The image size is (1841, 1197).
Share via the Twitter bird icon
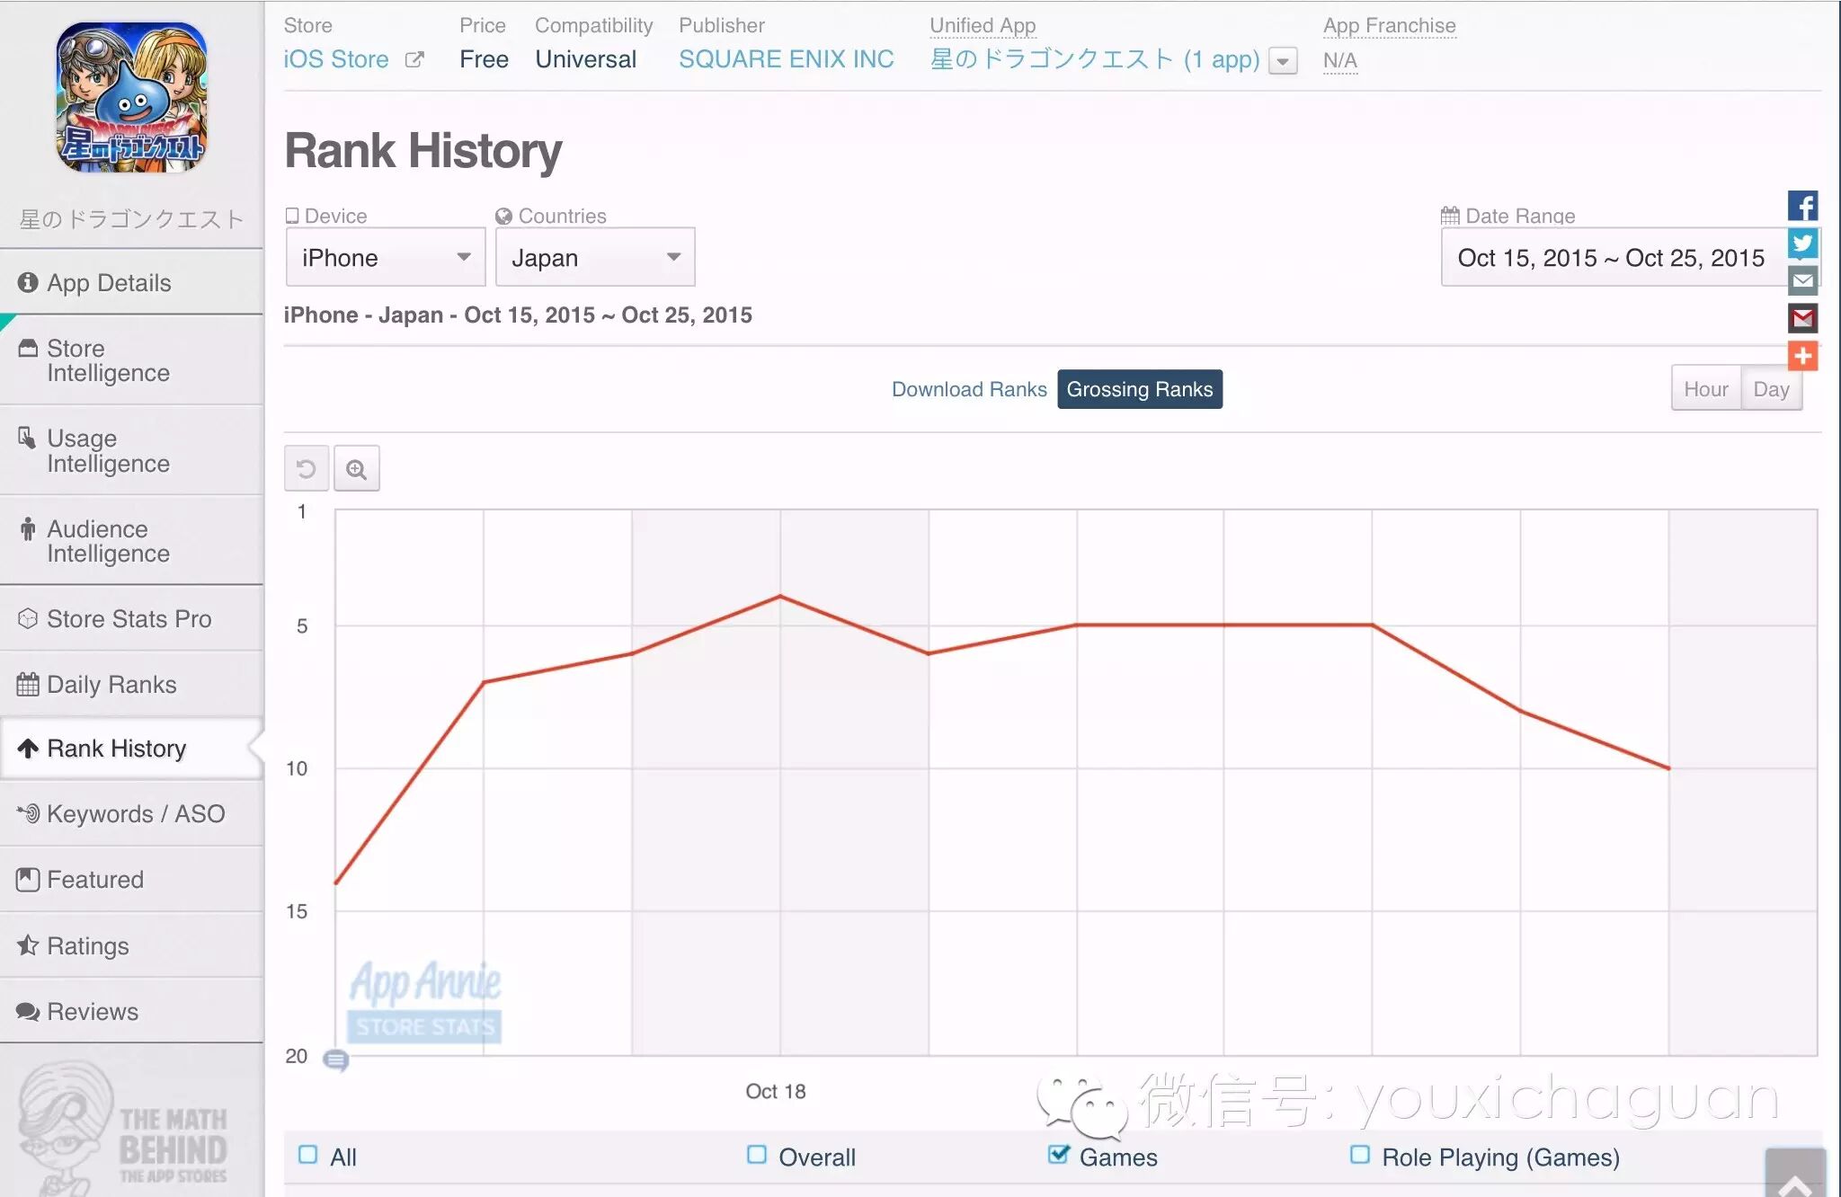pyautogui.click(x=1802, y=244)
